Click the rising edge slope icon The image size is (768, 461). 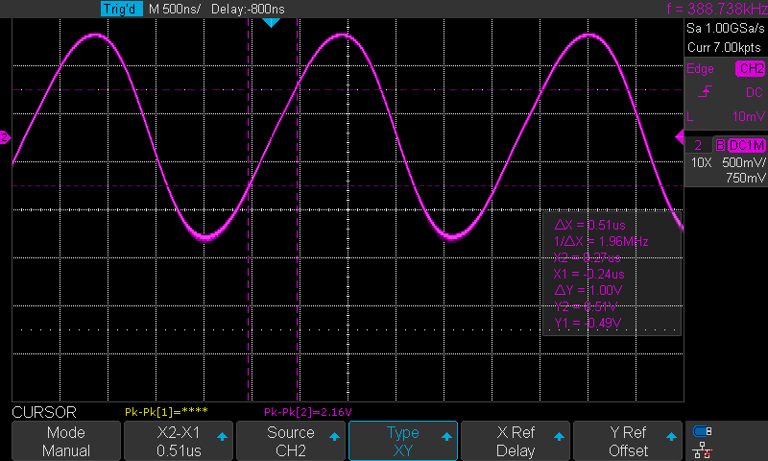click(705, 91)
